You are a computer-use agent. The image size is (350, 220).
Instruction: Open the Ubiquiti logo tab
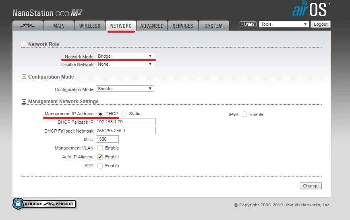(x=28, y=26)
